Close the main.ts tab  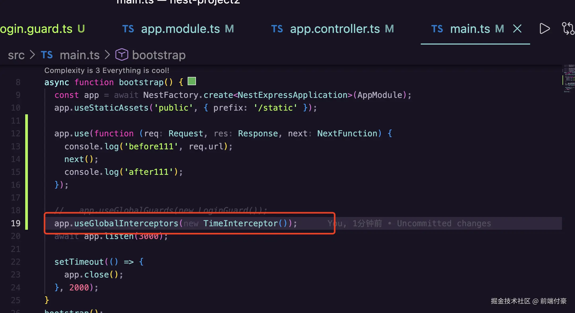coord(517,29)
